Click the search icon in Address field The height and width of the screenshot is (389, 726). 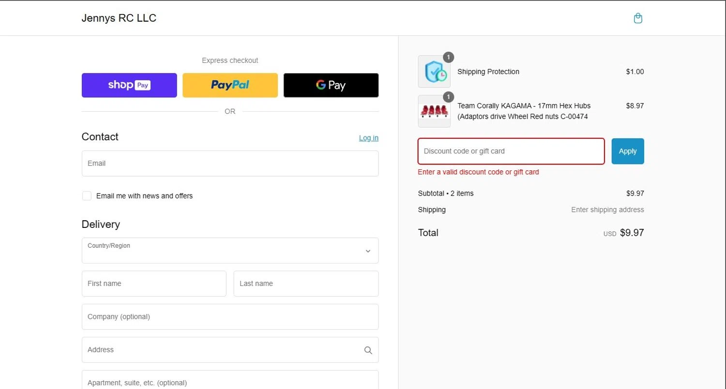point(368,350)
